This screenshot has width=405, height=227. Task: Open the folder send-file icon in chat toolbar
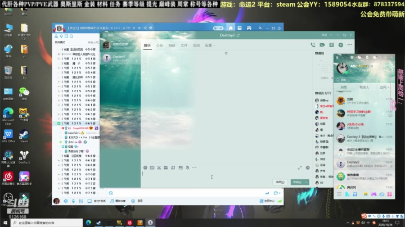click(x=166, y=167)
